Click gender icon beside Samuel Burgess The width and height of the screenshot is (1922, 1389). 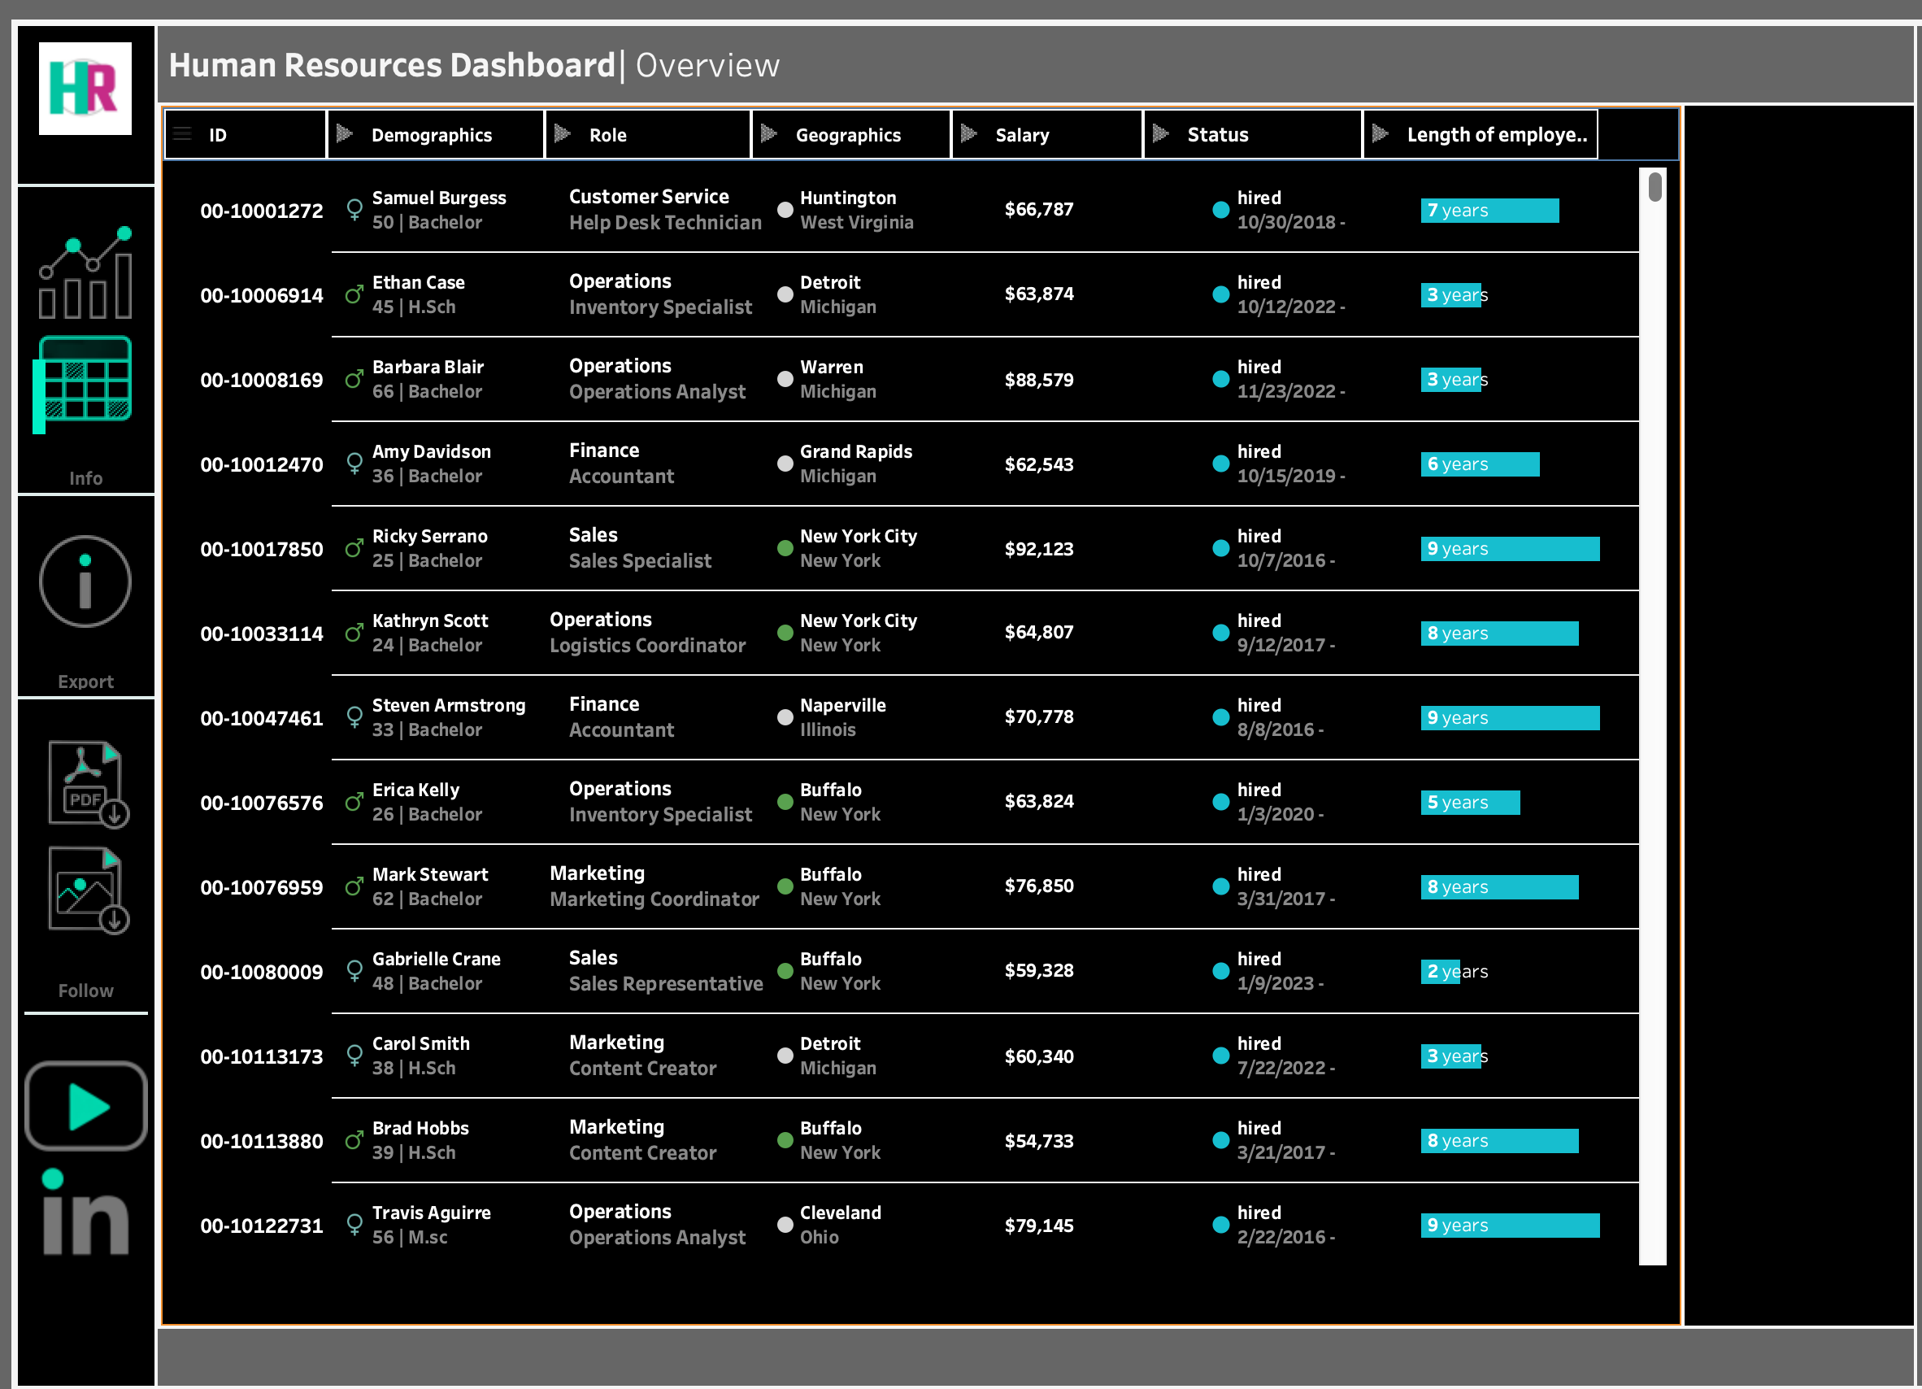pyautogui.click(x=354, y=209)
